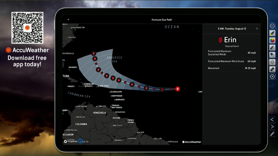The image size is (278, 156).
Task: Click the 'Movement' label
Action: coord(213,68)
